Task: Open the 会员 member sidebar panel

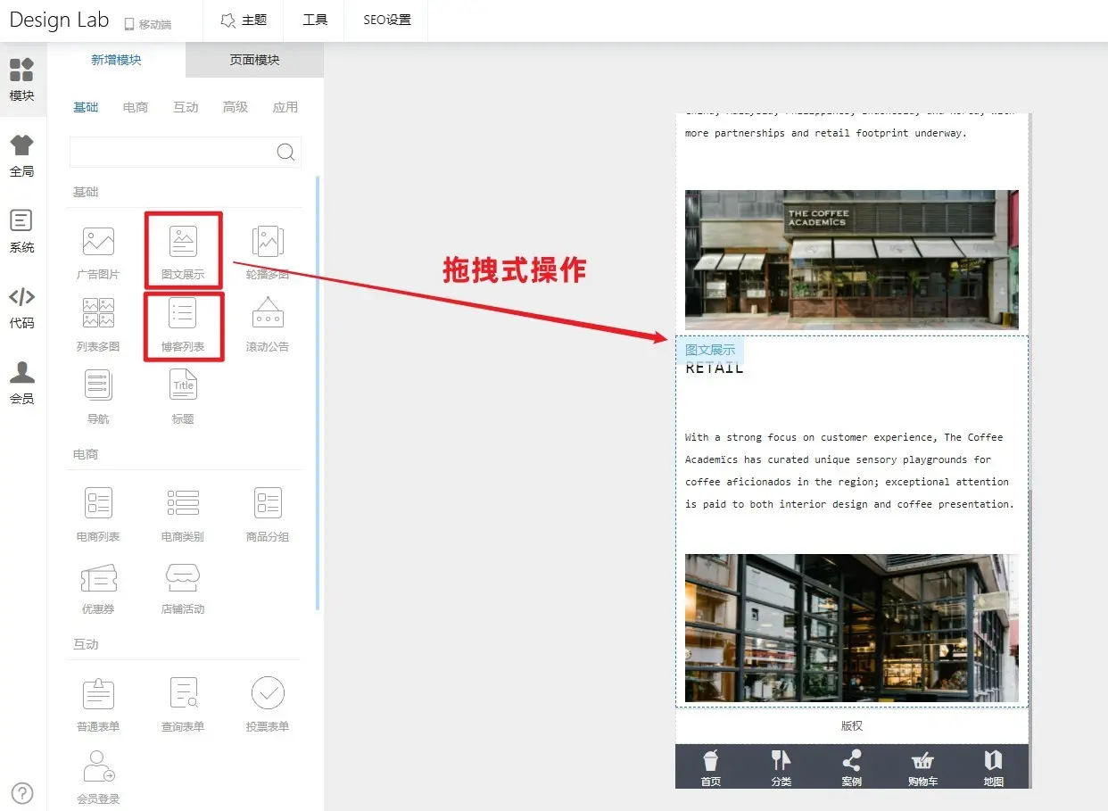Action: tap(22, 384)
